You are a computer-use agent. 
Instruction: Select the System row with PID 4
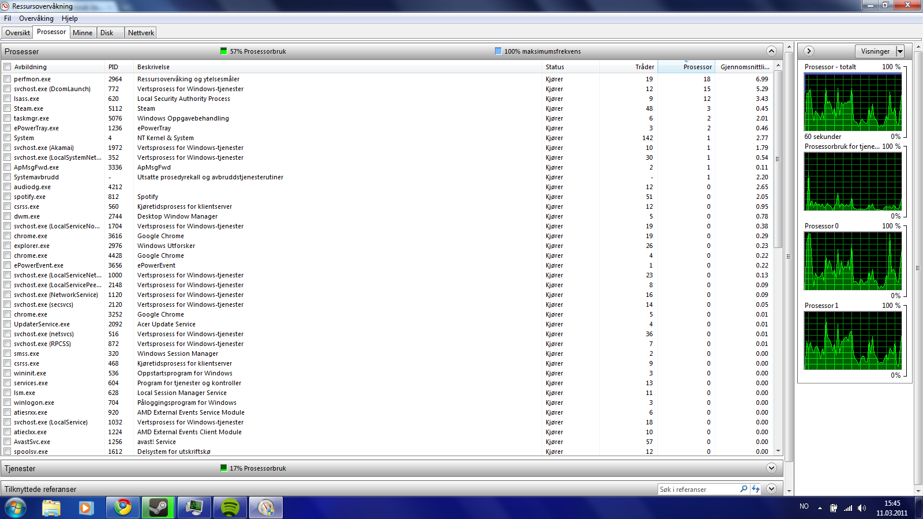(387, 138)
